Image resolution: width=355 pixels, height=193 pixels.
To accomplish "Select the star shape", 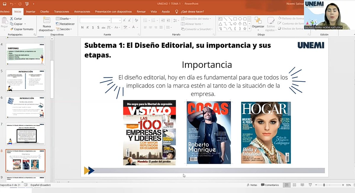I will [245, 29].
